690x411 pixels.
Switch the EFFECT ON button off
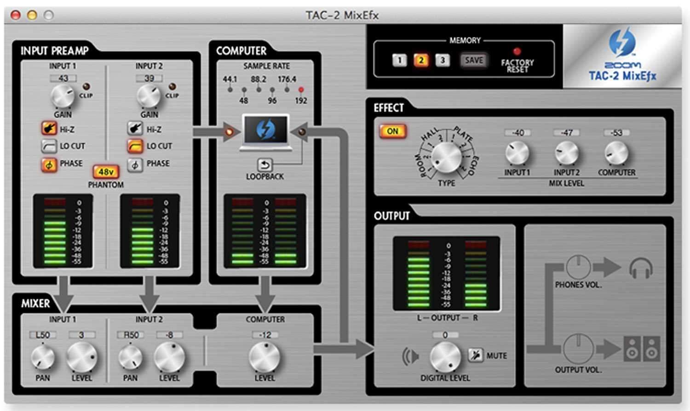pyautogui.click(x=392, y=131)
